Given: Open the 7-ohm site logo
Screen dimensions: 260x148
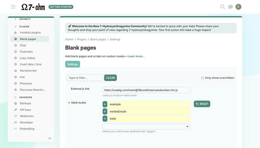Looking at the screenshot, I should click(x=33, y=7).
